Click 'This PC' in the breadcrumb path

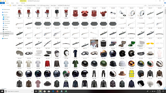[14, 5]
